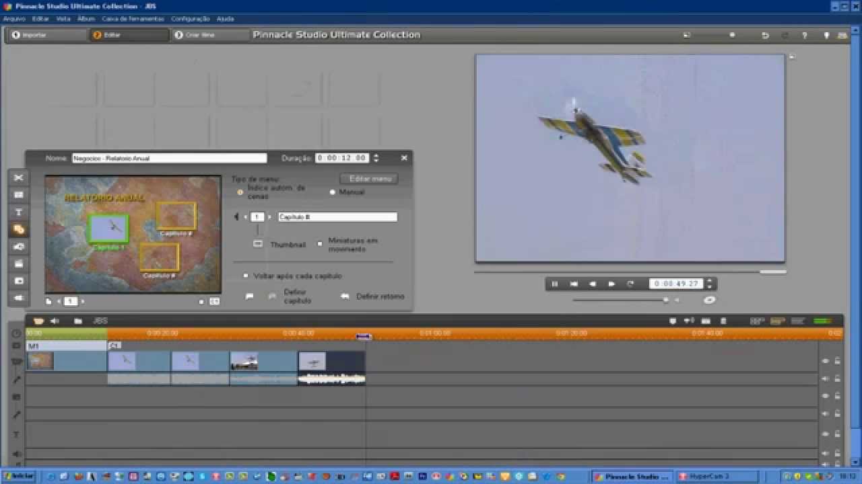This screenshot has width=862, height=484.
Task: Open the Ajuda menu
Action: (225, 19)
